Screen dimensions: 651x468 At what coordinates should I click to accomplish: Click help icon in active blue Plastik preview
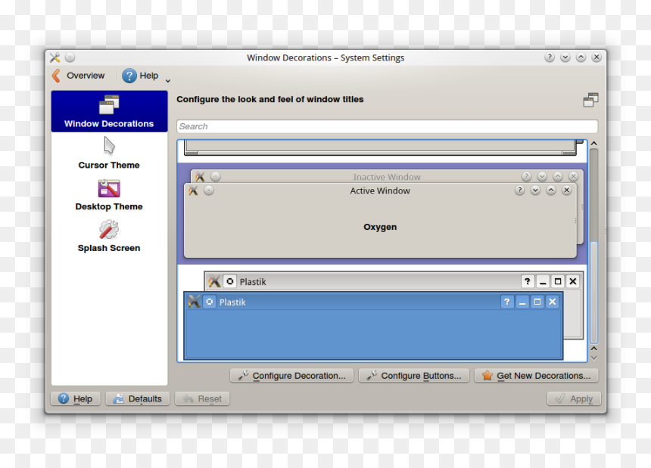pyautogui.click(x=507, y=302)
